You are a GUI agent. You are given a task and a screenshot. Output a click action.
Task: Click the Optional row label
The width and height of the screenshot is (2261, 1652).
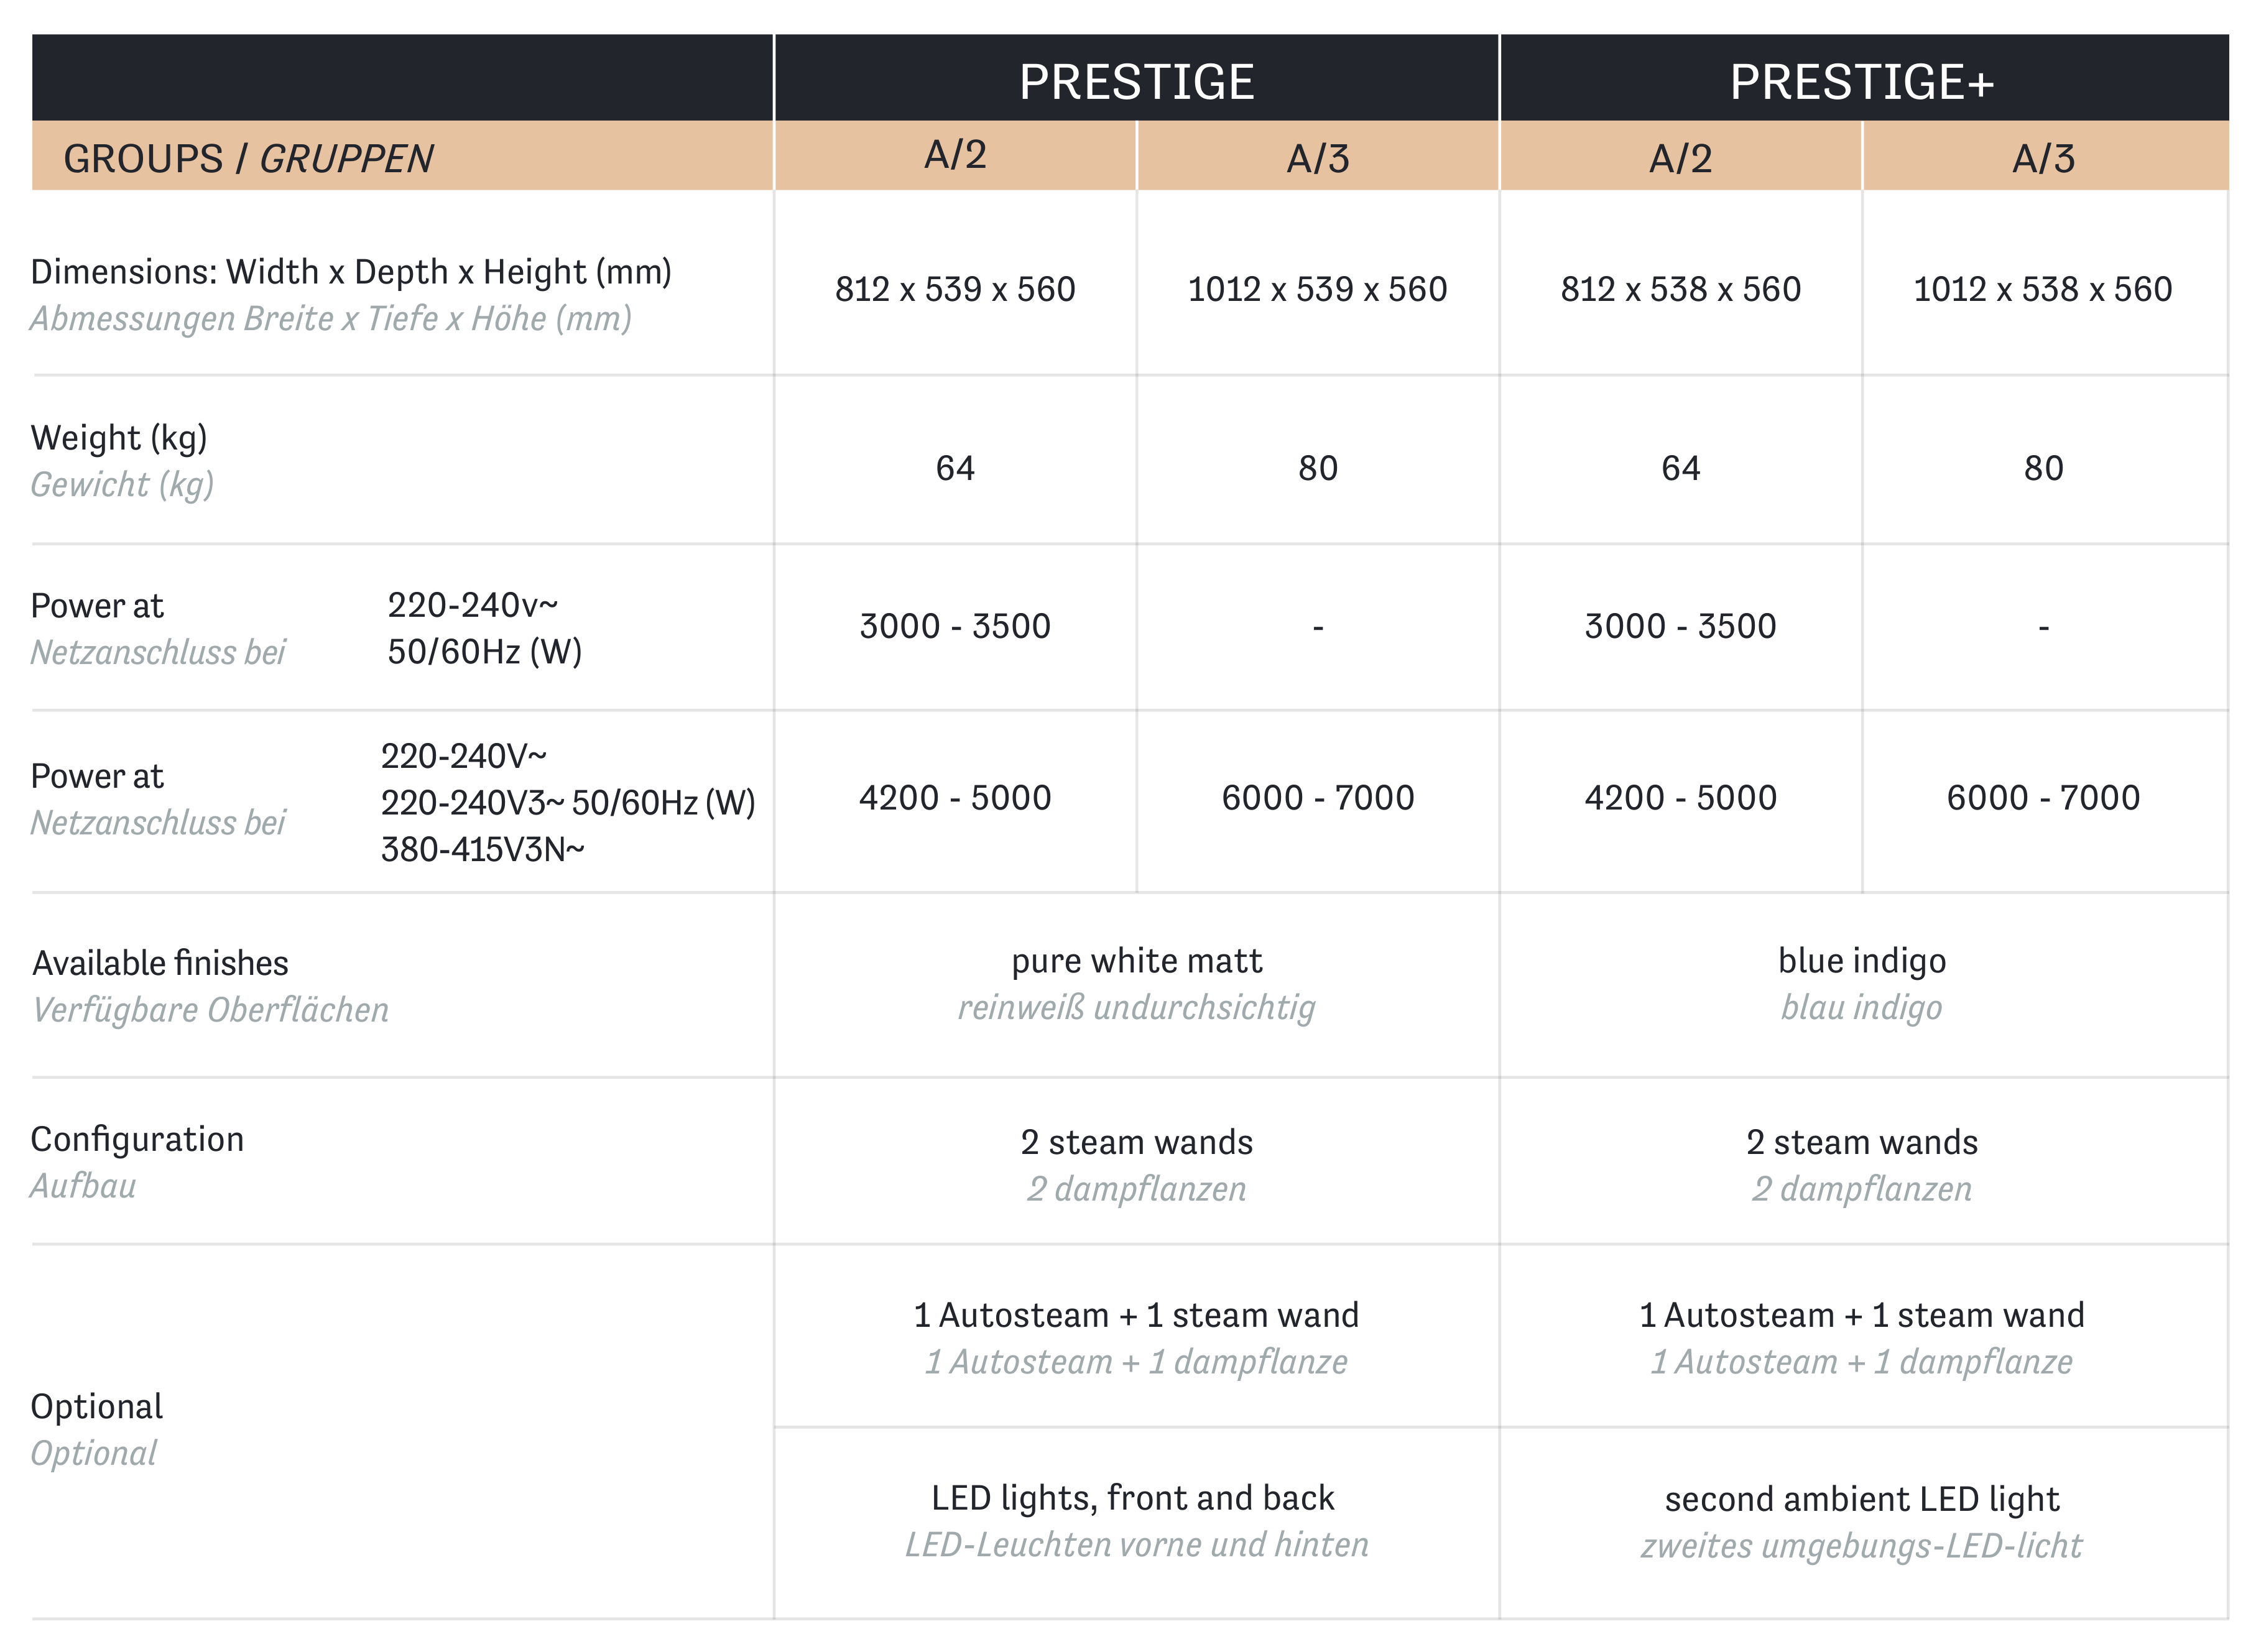[96, 1407]
